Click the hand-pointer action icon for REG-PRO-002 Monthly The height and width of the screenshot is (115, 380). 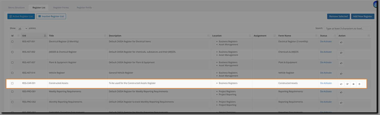(341, 103)
